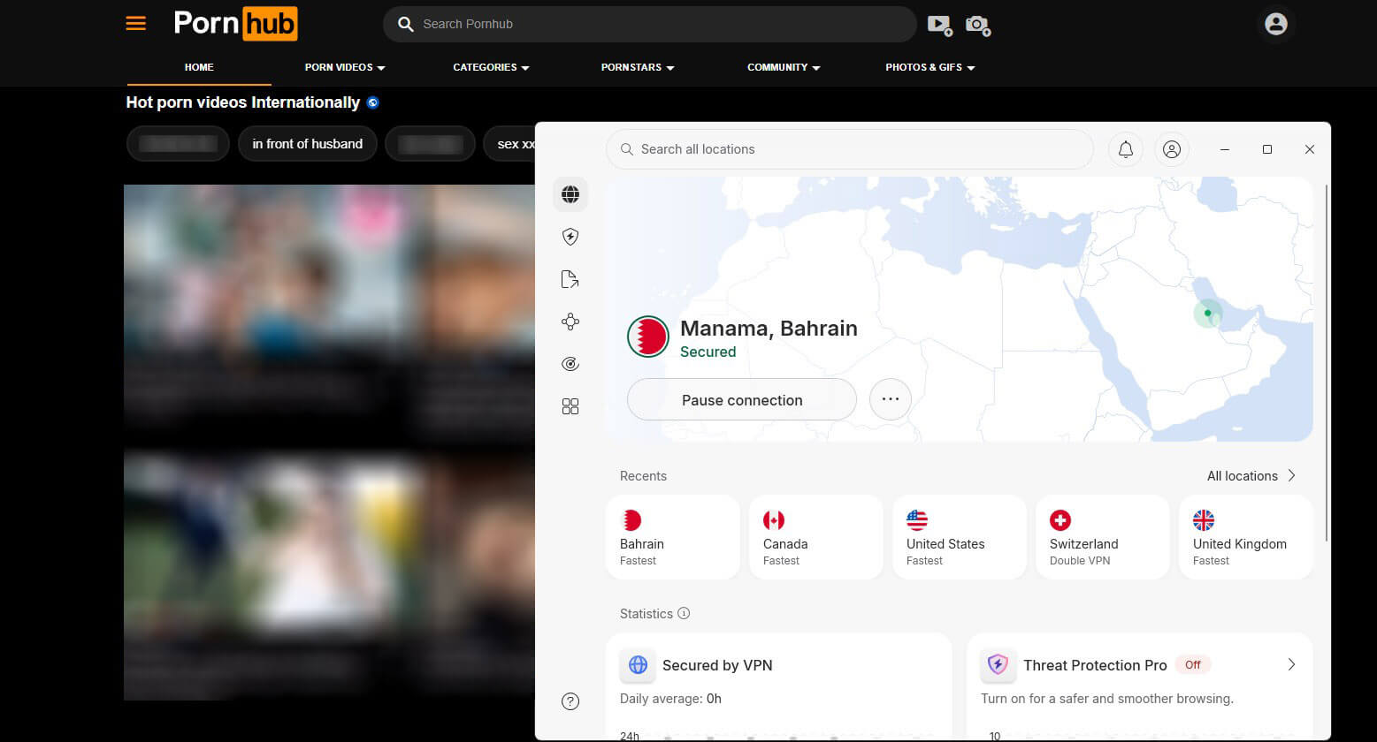Select the HOME tab on website
The width and height of the screenshot is (1377, 742).
click(199, 67)
